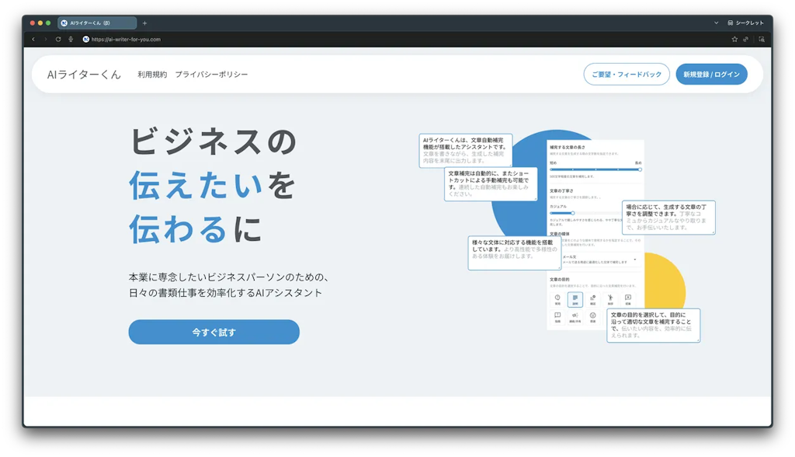The width and height of the screenshot is (795, 457).
Task: Click the 今すぐ試す button
Action: pos(214,332)
